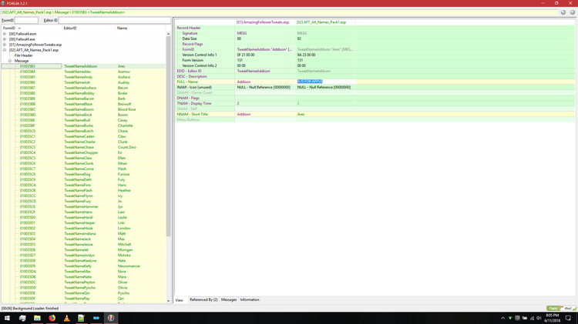Click the Editor ID search input field

tap(115, 20)
